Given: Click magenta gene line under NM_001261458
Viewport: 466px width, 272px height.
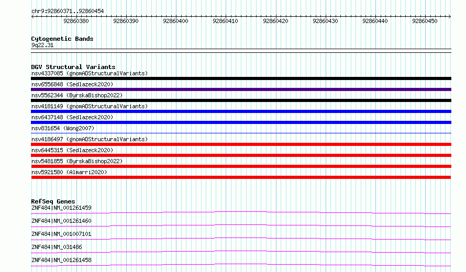Looking at the screenshot, I should tap(241, 265).
